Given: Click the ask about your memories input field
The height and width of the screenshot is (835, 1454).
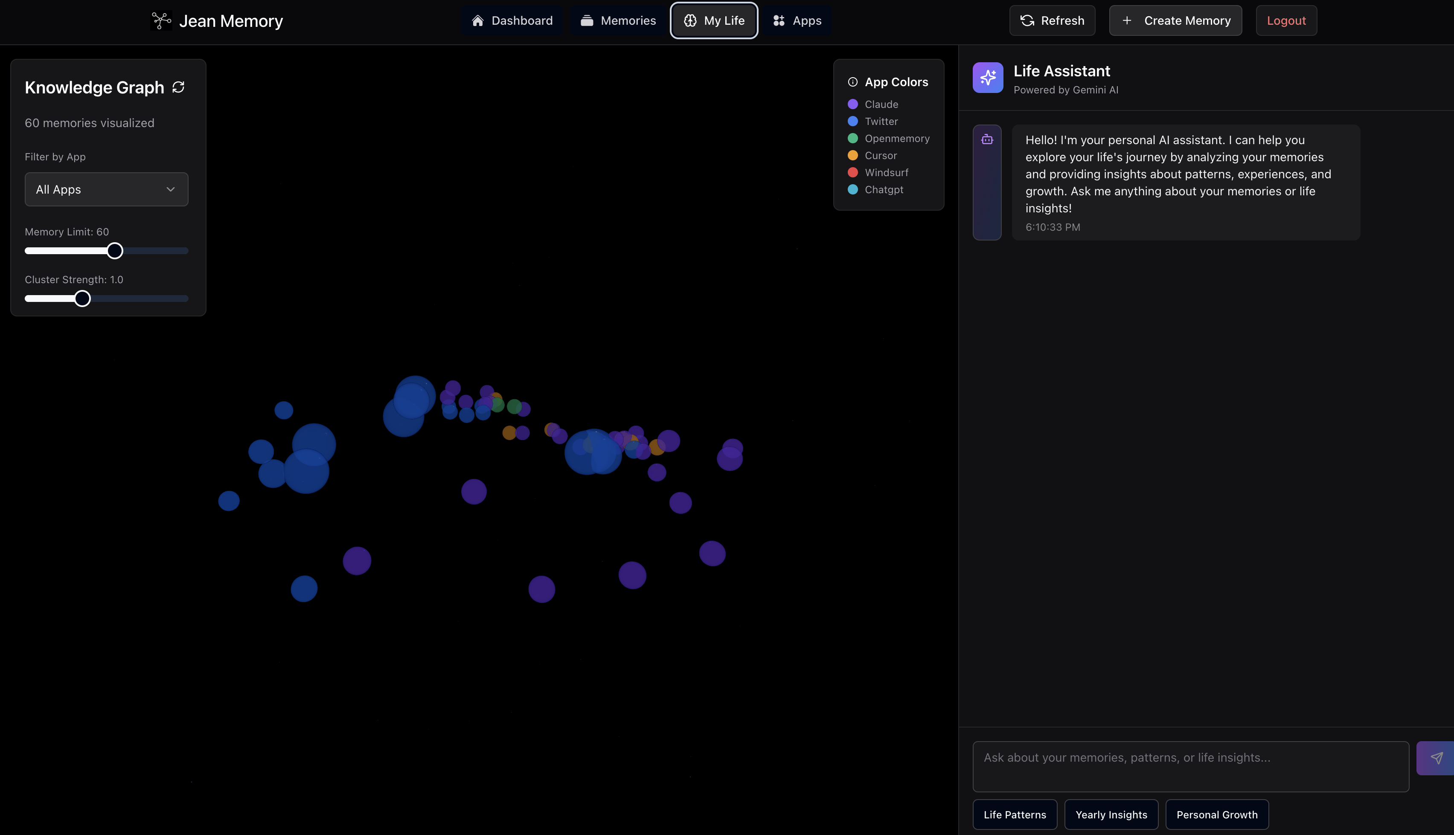Looking at the screenshot, I should (1190, 766).
